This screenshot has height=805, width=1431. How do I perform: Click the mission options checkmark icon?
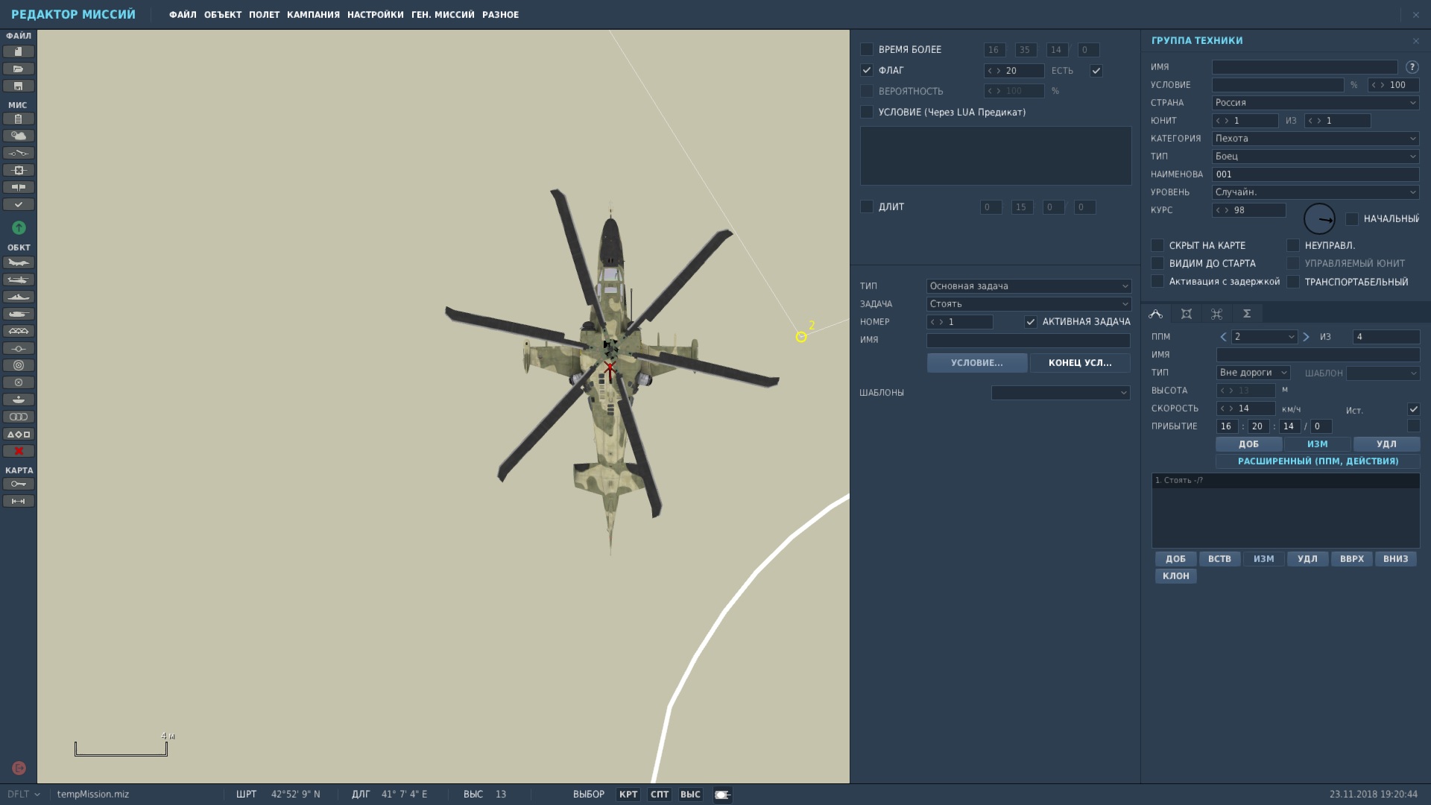click(x=19, y=204)
